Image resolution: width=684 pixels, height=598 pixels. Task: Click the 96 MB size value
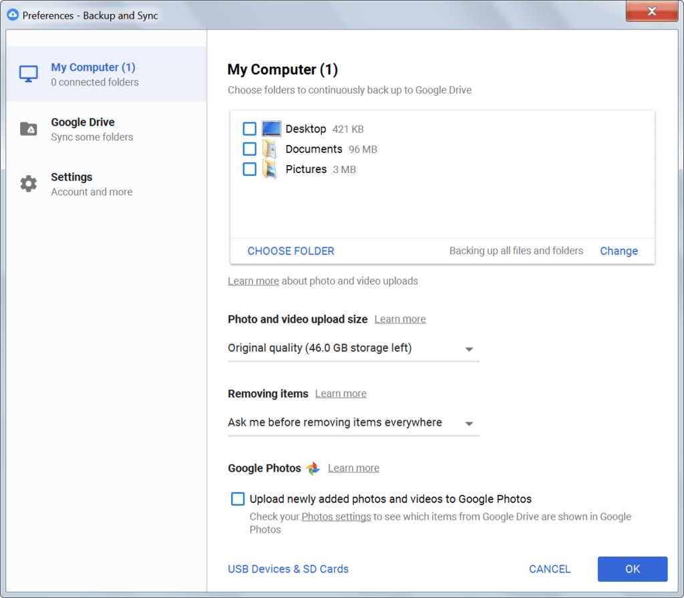coord(363,149)
